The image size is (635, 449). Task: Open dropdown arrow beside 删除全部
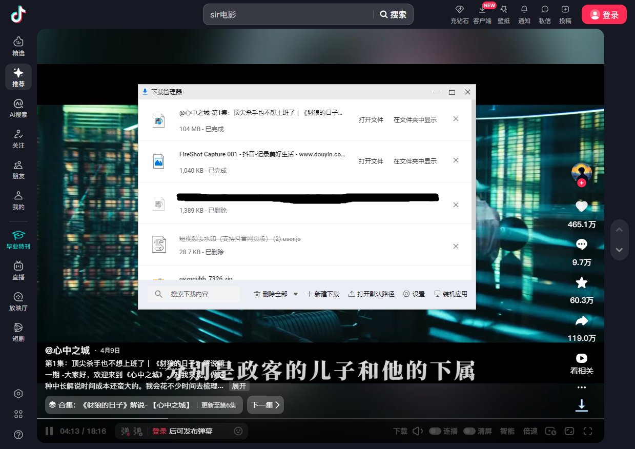[296, 294]
